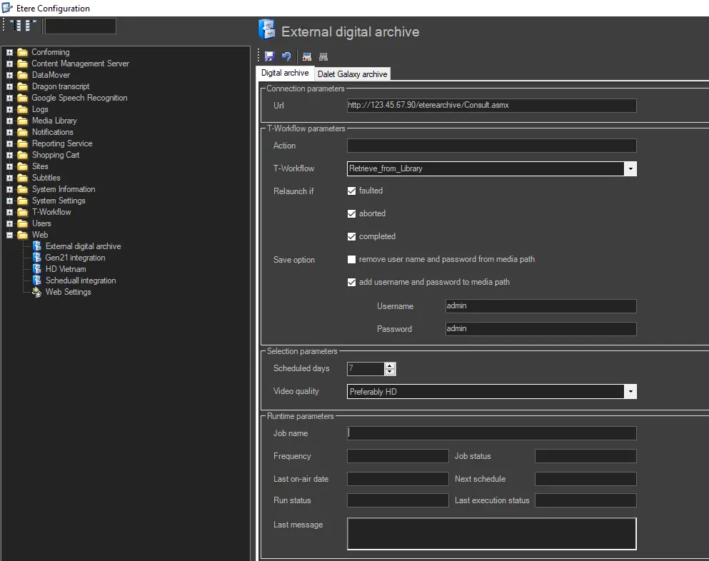Switch to the Dalet Galaxy archive tab

352,74
